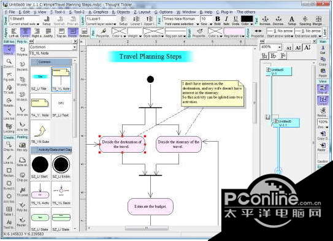Toggle Top vertical align
The height and width of the screenshot is (241, 333).
(61, 33)
